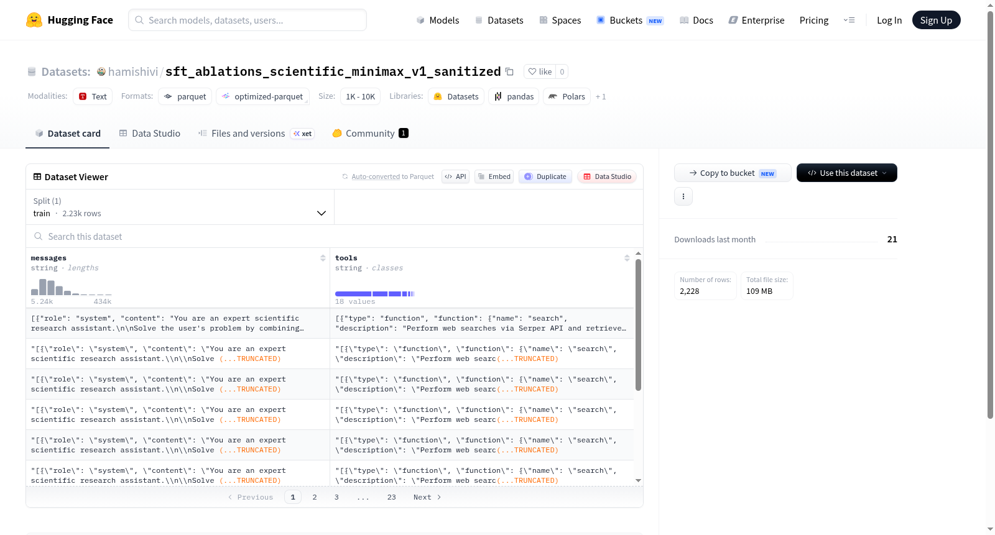Viewport: 995px width, 535px height.
Task: Click the dataset table vertical scrollbar
Action: [638, 324]
